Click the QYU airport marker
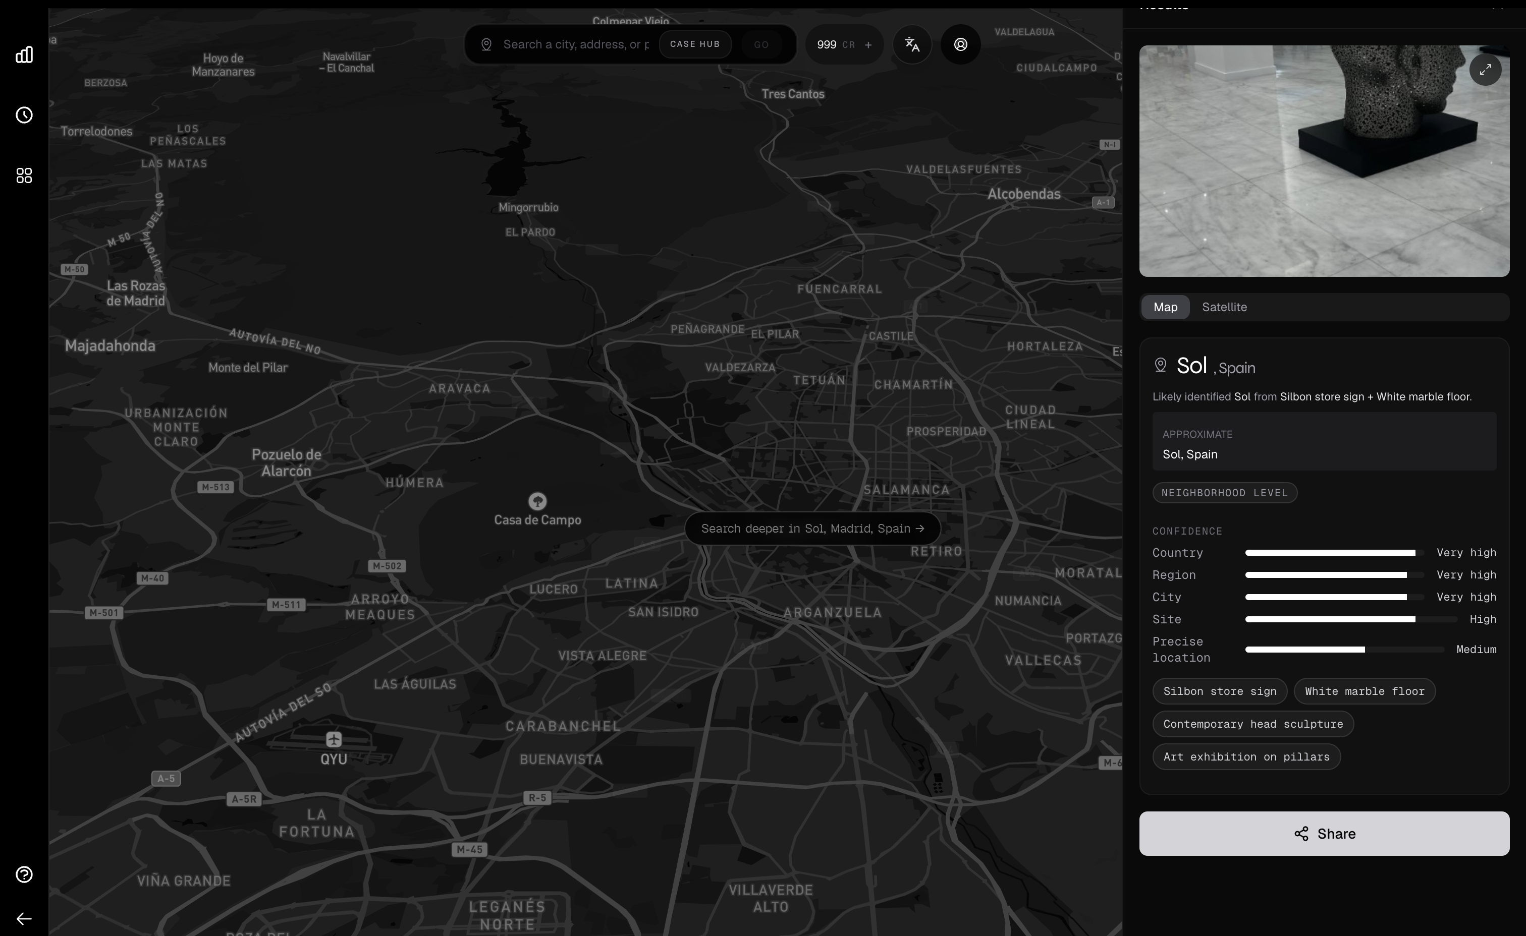Image resolution: width=1526 pixels, height=936 pixels. click(x=334, y=738)
